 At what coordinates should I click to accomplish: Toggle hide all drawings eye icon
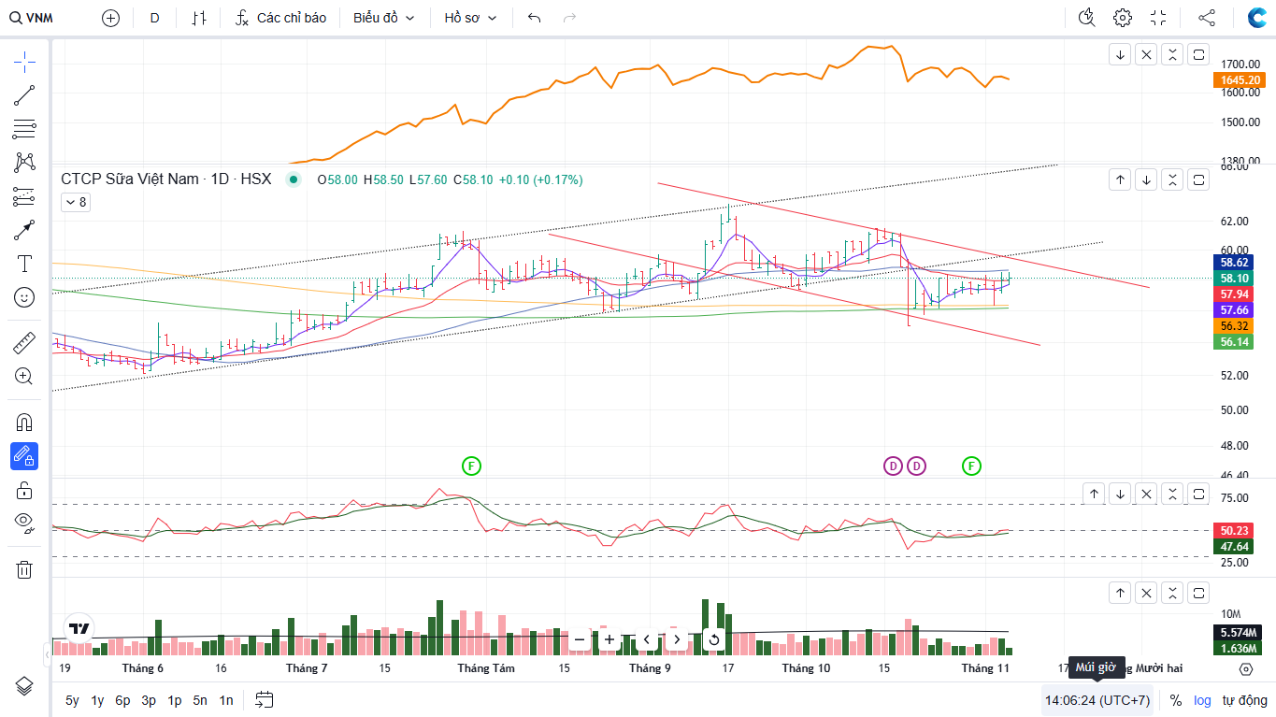tap(24, 523)
